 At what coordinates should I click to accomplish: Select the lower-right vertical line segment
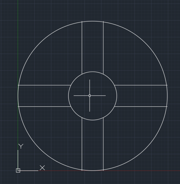103,144
